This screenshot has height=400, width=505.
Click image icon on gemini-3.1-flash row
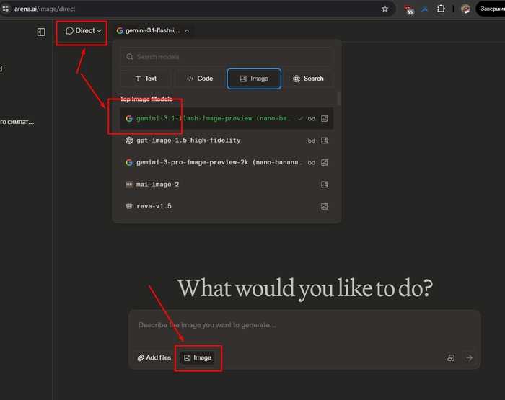(x=325, y=118)
